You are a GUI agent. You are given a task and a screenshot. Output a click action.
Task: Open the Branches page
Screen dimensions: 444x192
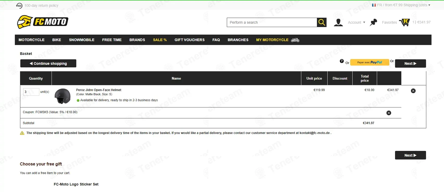238,40
